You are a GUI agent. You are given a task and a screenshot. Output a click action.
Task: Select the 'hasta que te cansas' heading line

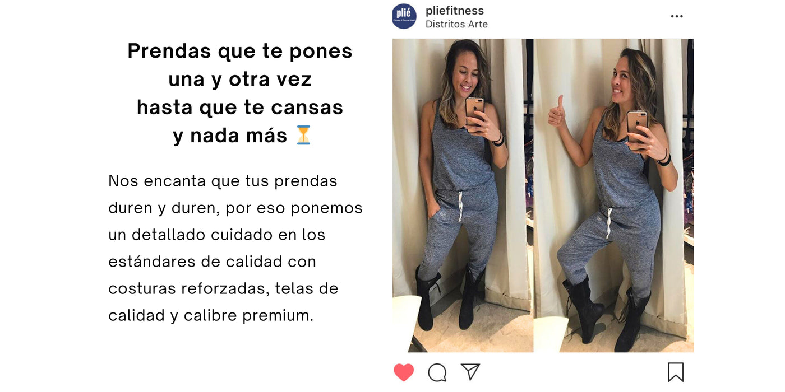coord(240,107)
